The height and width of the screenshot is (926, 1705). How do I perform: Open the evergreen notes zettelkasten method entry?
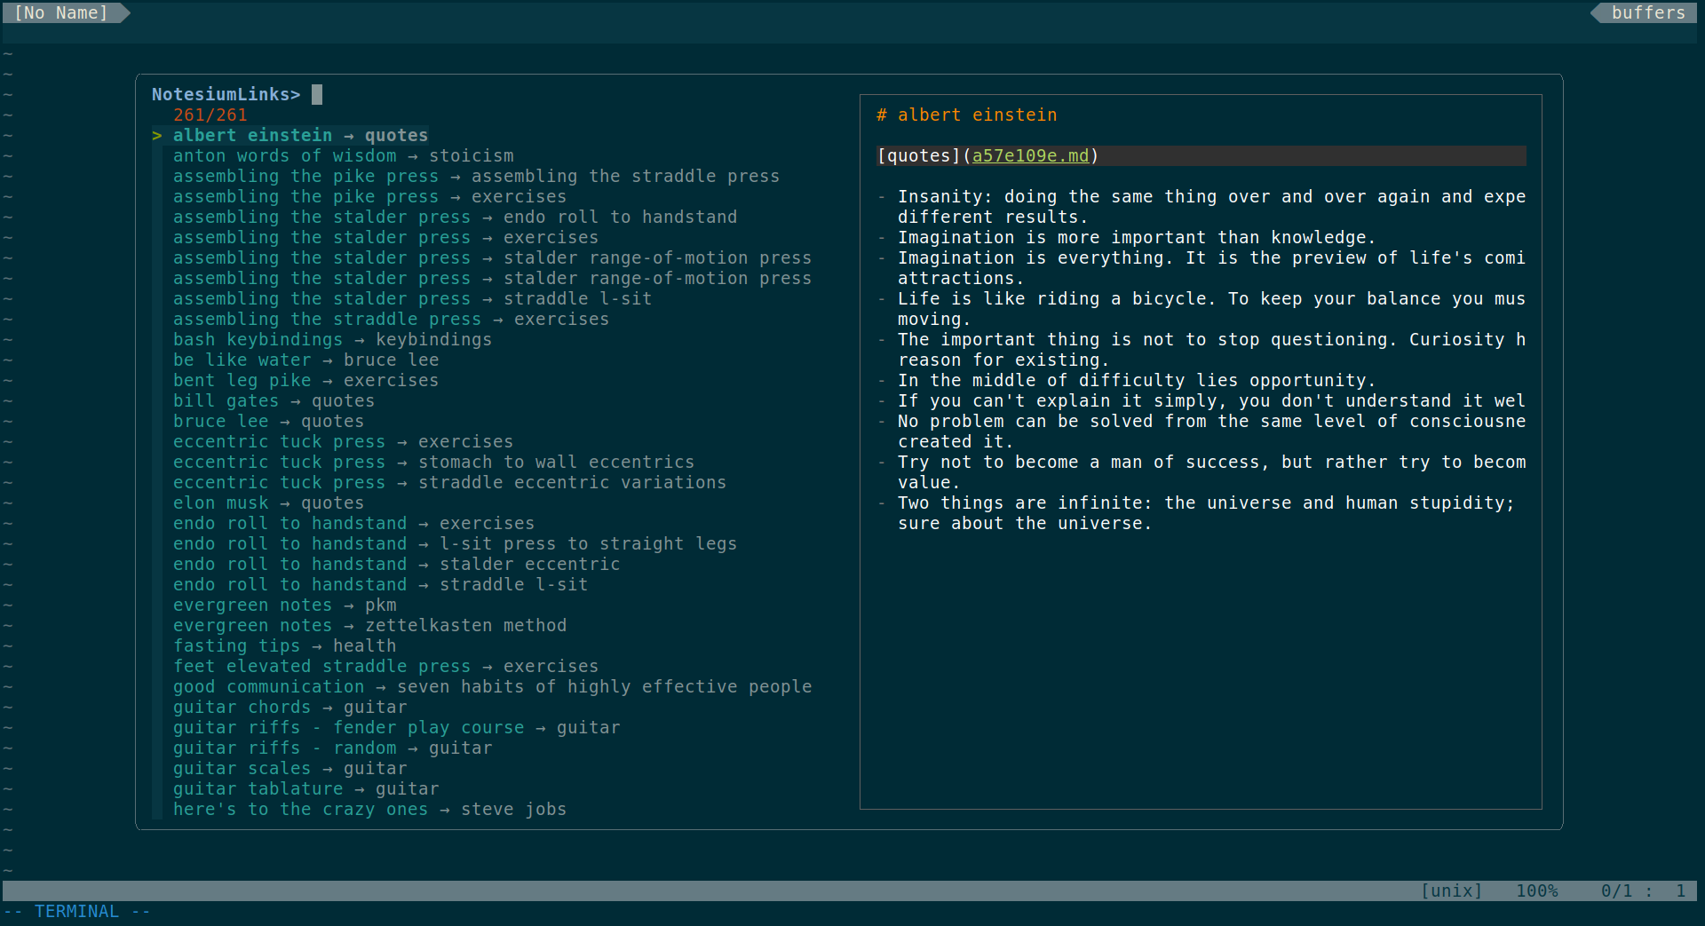369,625
